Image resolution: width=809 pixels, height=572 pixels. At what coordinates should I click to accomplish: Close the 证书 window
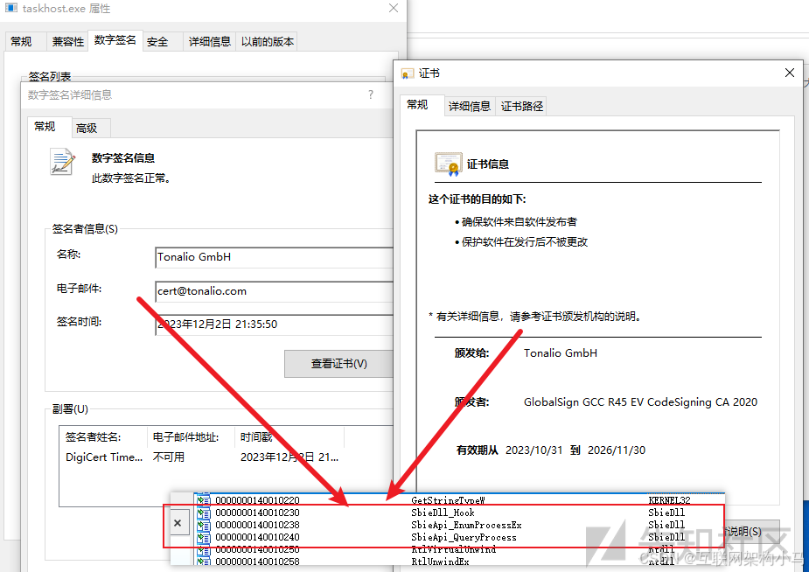(x=790, y=73)
